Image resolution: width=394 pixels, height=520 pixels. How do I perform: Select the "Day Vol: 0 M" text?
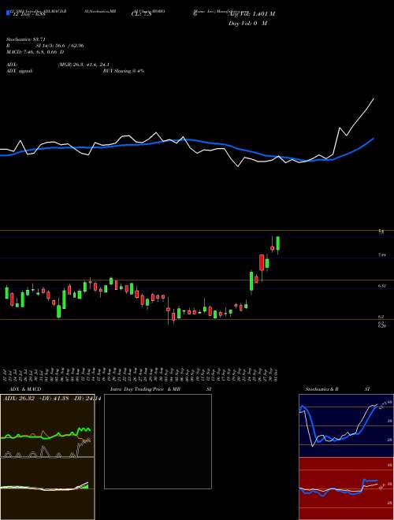(x=248, y=24)
